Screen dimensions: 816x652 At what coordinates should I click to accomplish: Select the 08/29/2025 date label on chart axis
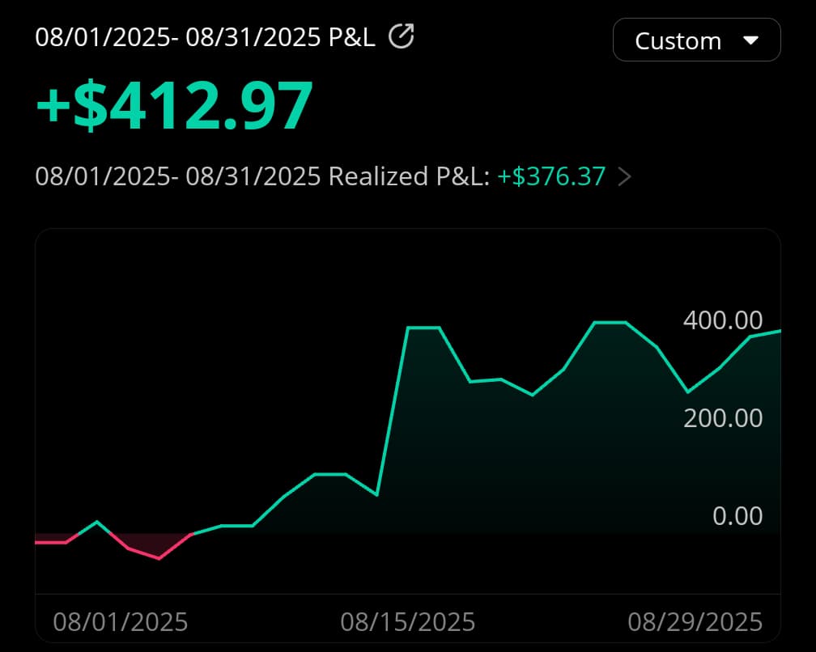click(x=695, y=622)
